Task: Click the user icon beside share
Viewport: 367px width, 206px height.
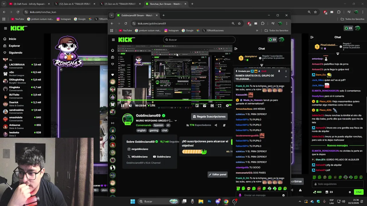Action: (224, 125)
